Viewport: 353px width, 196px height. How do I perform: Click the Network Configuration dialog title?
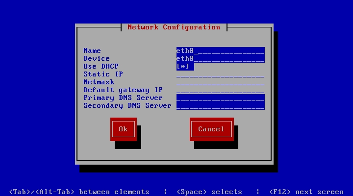pos(174,27)
